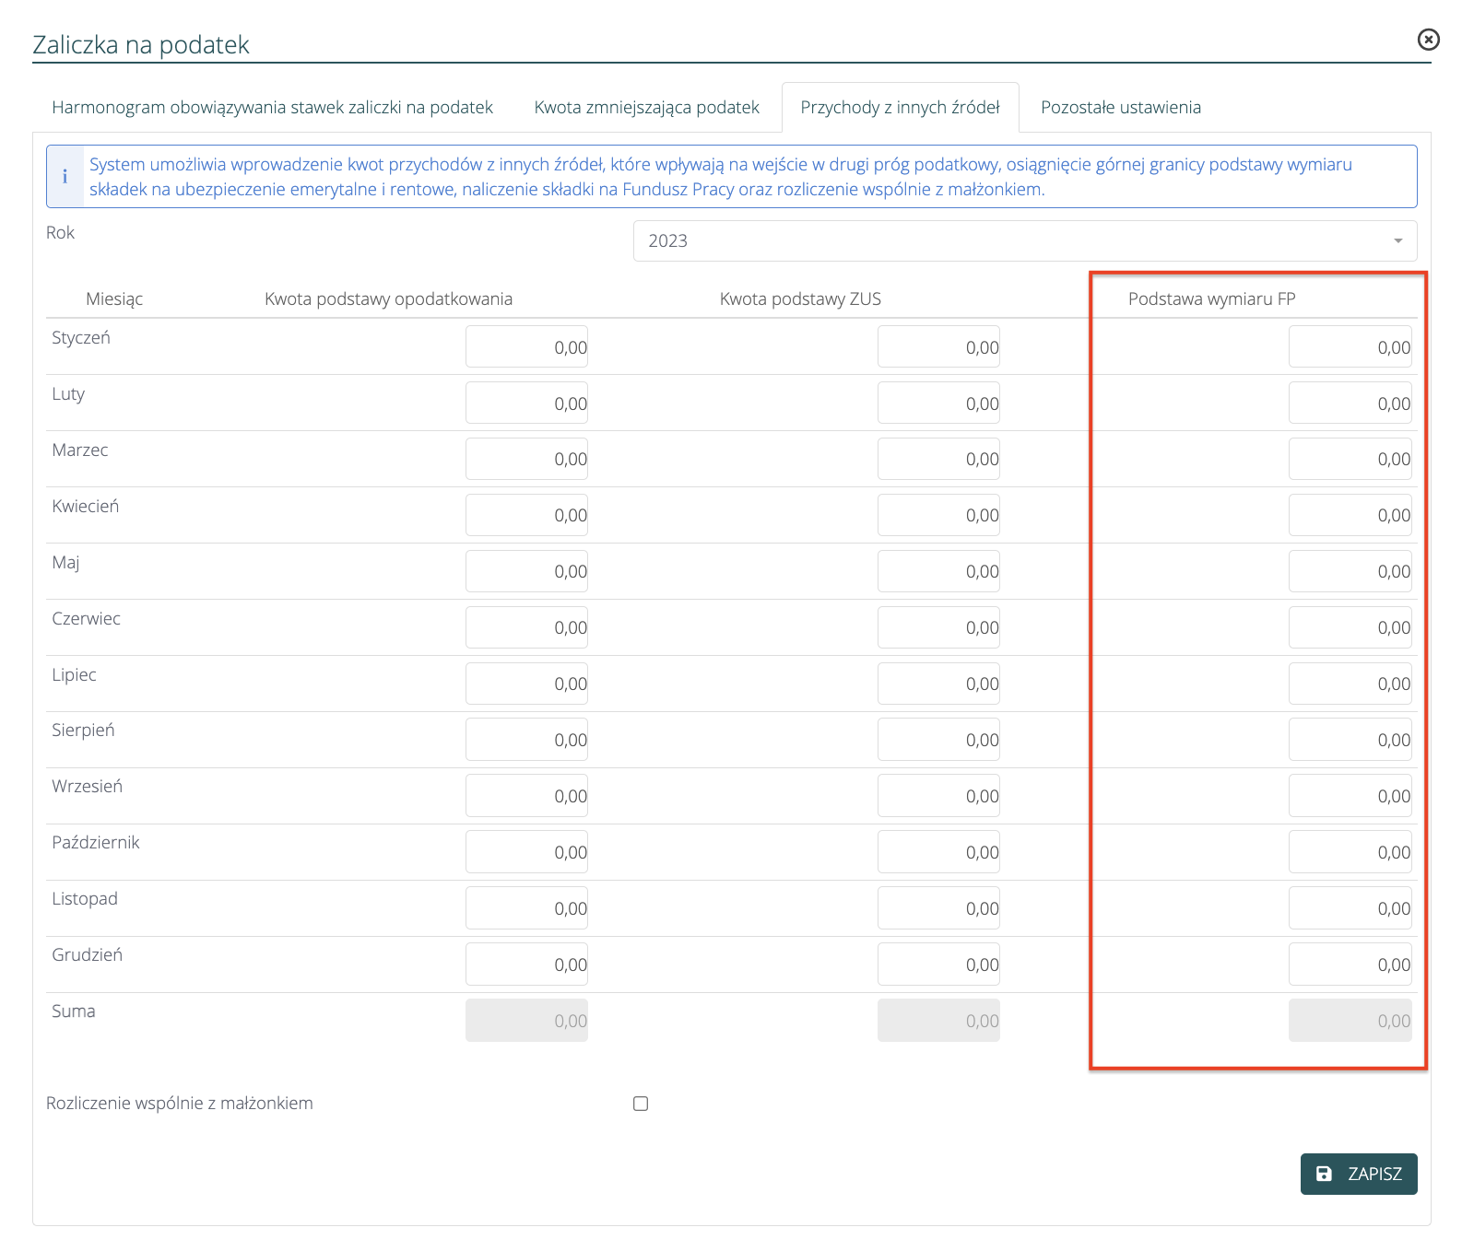This screenshot has height=1251, width=1462.
Task: Click Listopad Podstawa wymiaru FP field
Action: coord(1350,909)
